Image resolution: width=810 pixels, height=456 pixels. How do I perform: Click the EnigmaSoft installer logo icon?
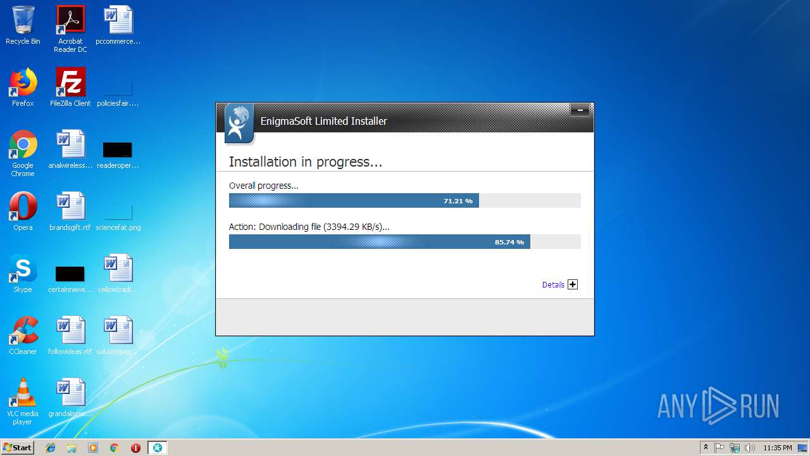click(239, 123)
